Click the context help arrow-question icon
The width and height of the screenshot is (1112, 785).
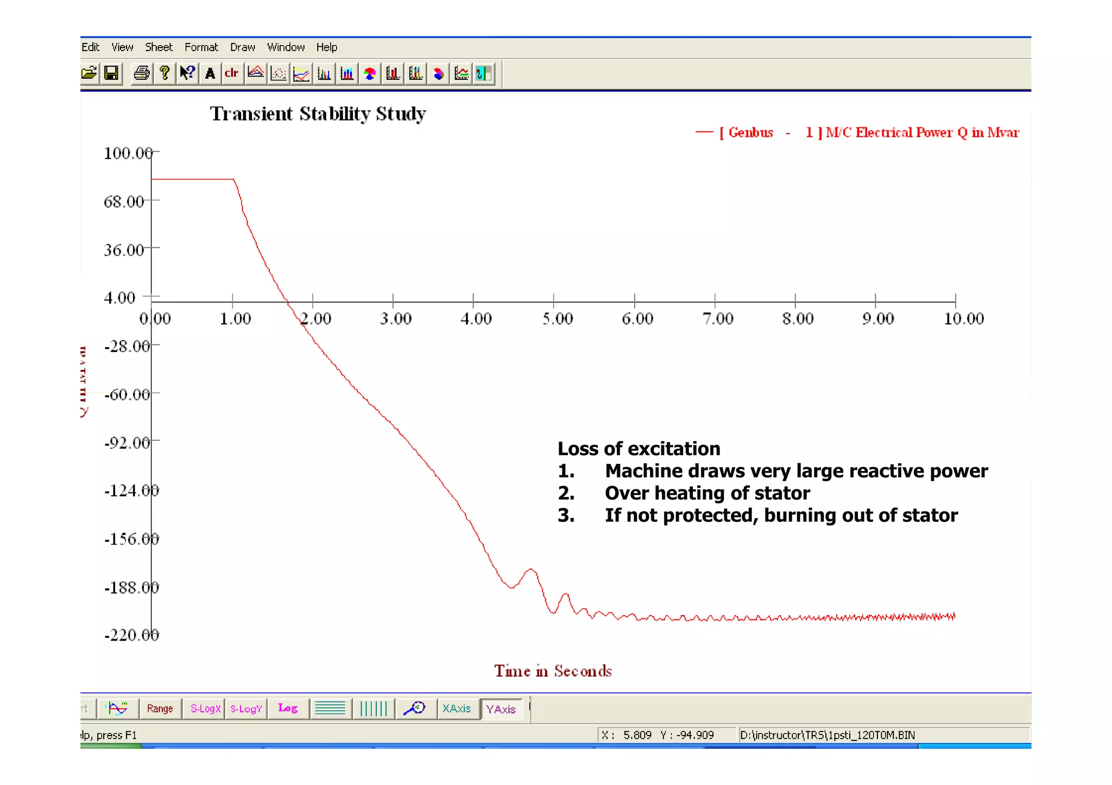(x=187, y=73)
